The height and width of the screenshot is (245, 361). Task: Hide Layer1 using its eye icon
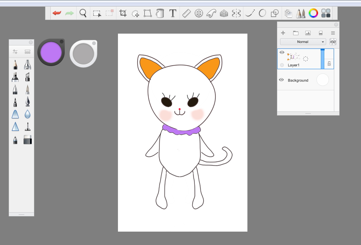click(x=282, y=52)
